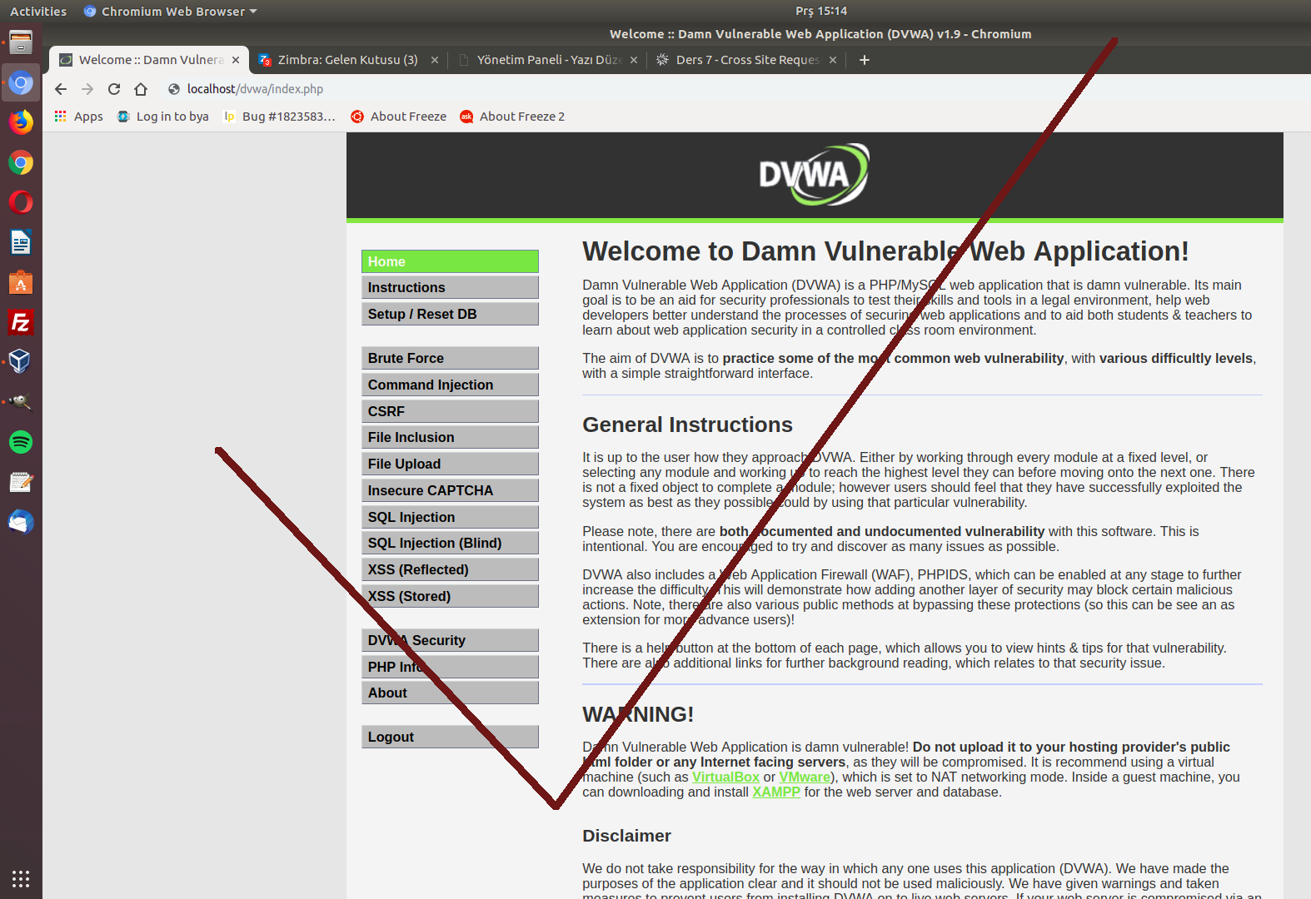Open the Insecure CAPTCHA module
Image resolution: width=1311 pixels, height=899 pixels.
pos(450,490)
